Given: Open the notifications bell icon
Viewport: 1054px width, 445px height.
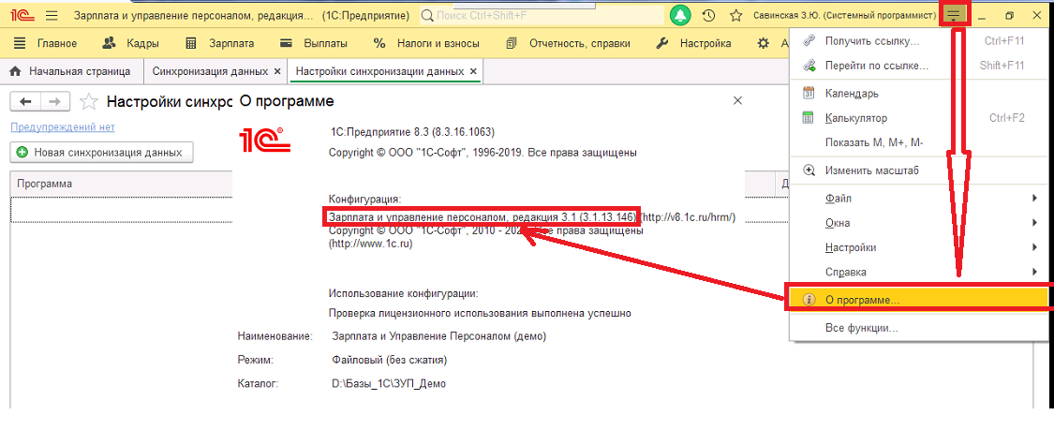Looking at the screenshot, I should [x=682, y=15].
